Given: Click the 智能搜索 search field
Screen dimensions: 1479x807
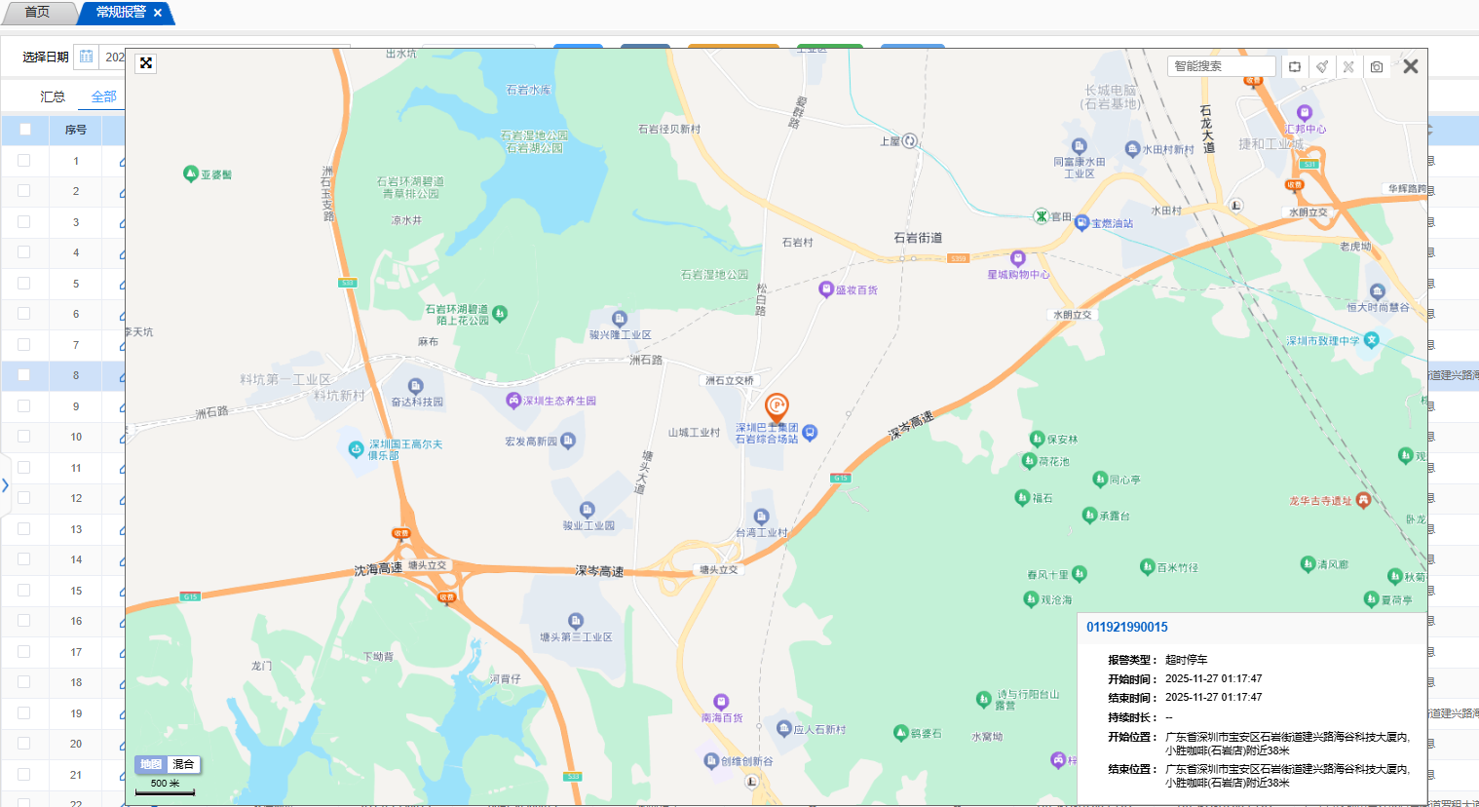Looking at the screenshot, I should (x=1221, y=66).
